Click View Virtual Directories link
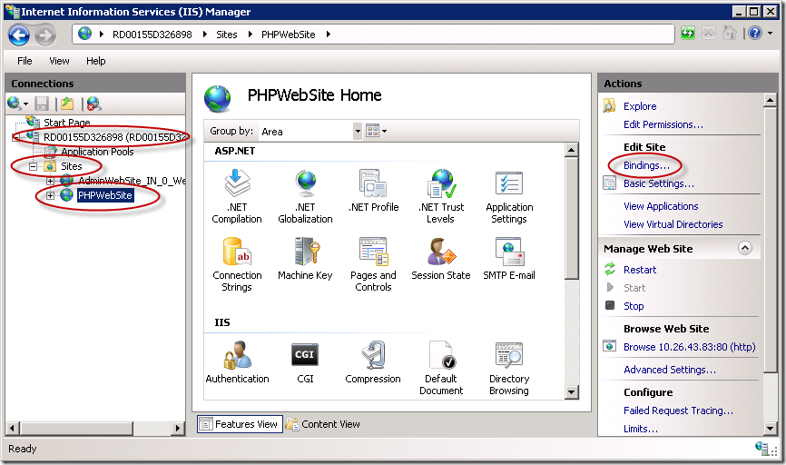The width and height of the screenshot is (786, 465). click(x=673, y=224)
